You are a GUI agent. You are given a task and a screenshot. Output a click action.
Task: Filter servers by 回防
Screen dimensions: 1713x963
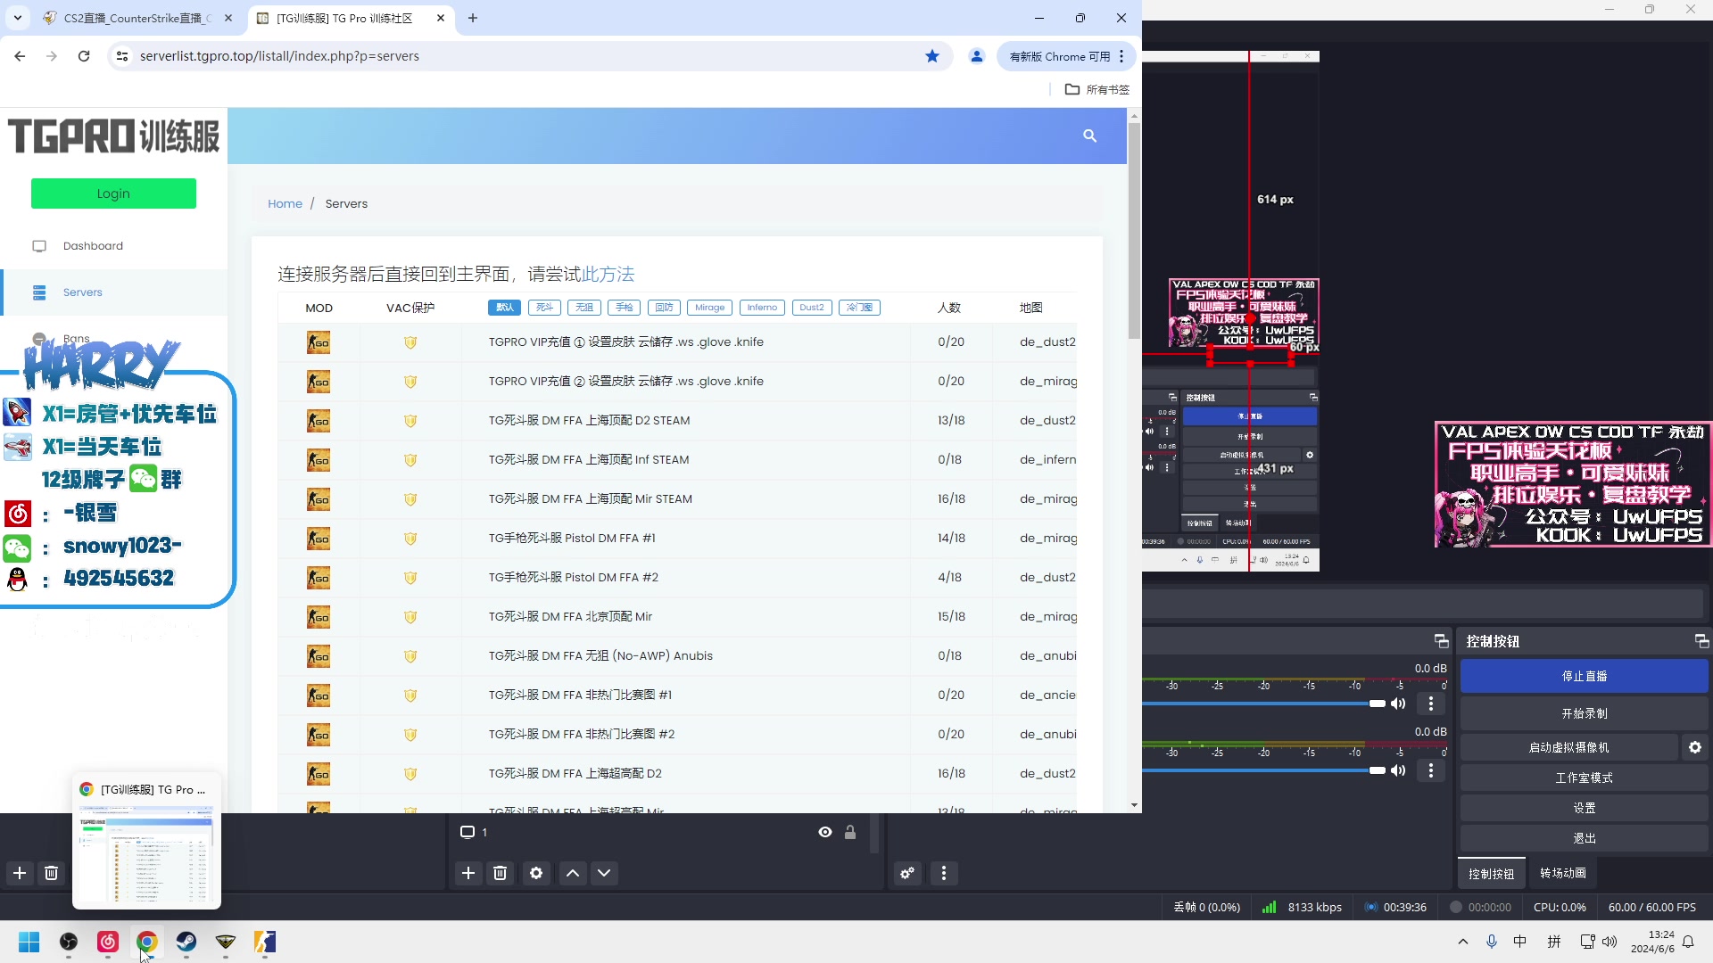click(664, 308)
